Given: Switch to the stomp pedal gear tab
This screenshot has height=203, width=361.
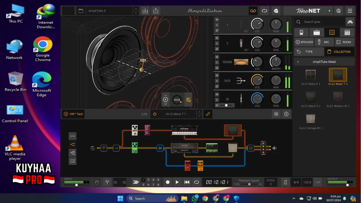Looking at the screenshot, I should (x=301, y=32).
